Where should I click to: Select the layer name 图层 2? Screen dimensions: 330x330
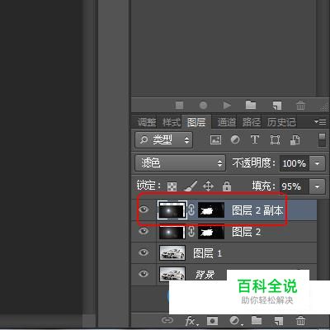tap(246, 232)
